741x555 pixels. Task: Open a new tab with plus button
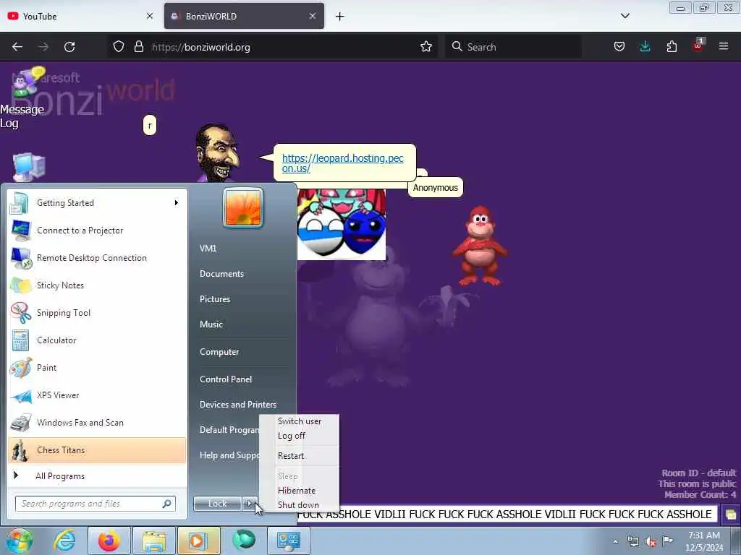point(340,17)
